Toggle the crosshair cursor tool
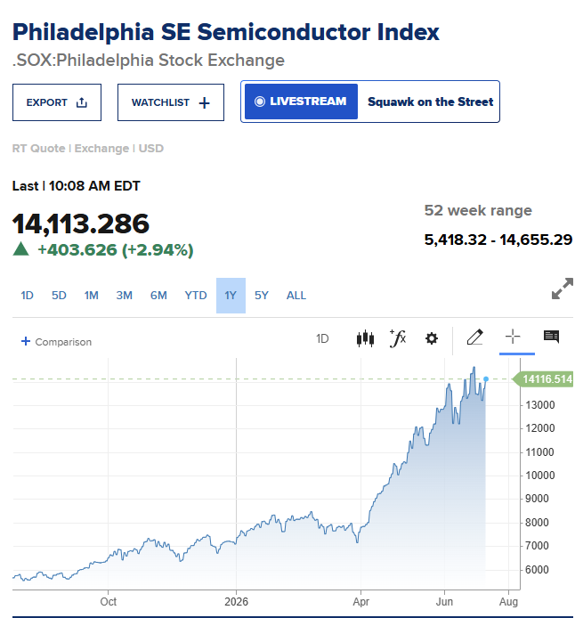This screenshot has width=575, height=618. click(x=513, y=337)
